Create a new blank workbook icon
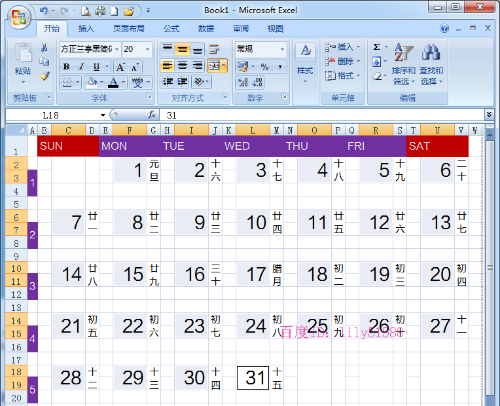The height and width of the screenshot is (406, 500). [x=114, y=12]
